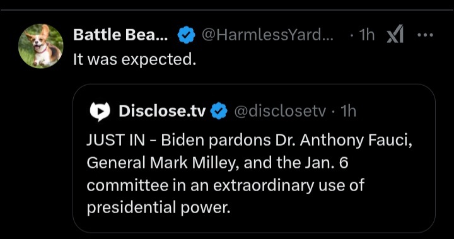
Task: Click the 'It was expected.' post text
Action: [135, 60]
